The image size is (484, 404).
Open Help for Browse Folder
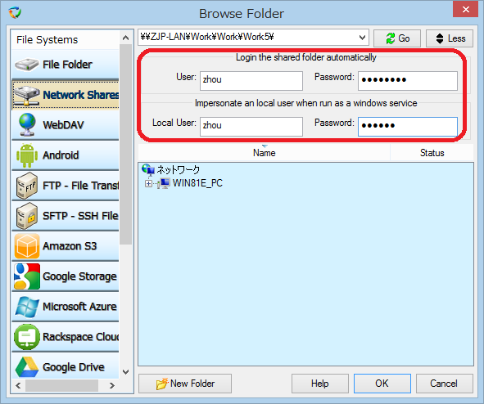319,384
